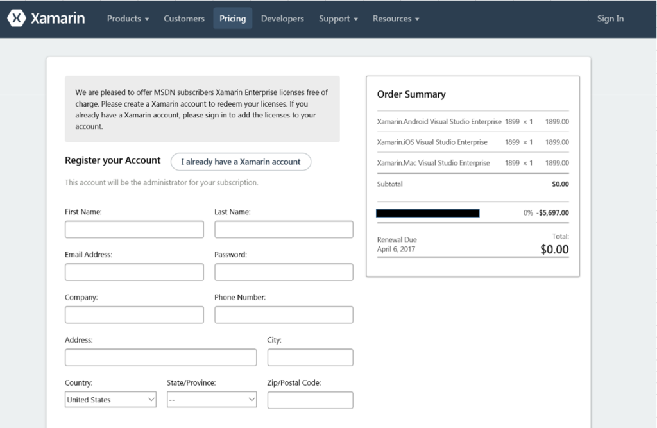Viewport: 657px width, 428px height.
Task: Click into the Email Address field
Action: [134, 273]
